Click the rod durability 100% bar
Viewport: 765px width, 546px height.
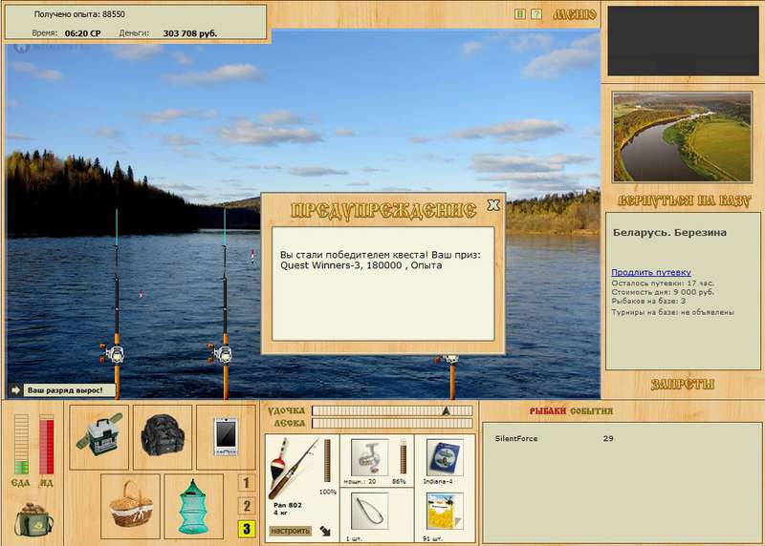click(x=327, y=461)
